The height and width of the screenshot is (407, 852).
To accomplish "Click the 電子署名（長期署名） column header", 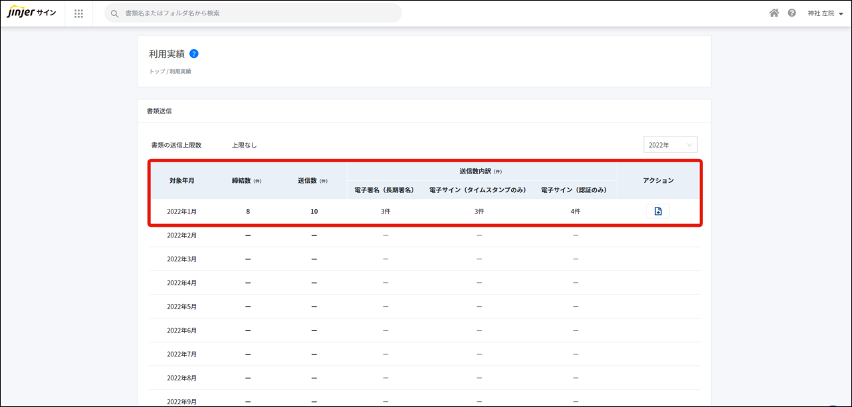I will [x=384, y=190].
